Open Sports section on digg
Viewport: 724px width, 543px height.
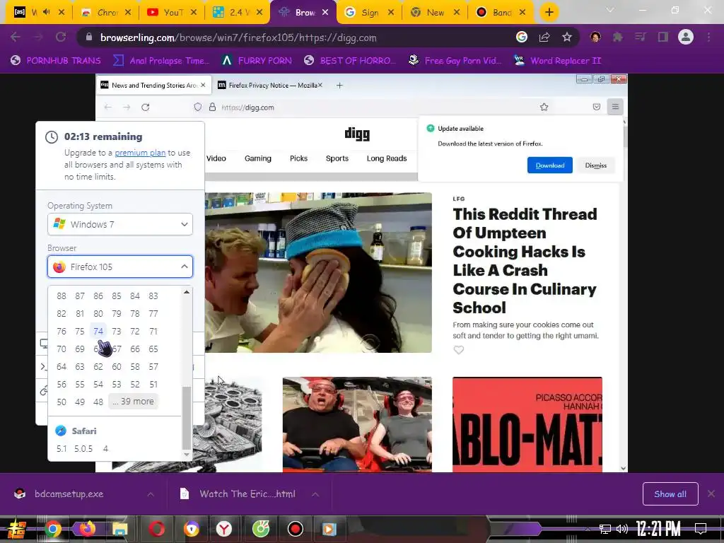[x=337, y=158]
